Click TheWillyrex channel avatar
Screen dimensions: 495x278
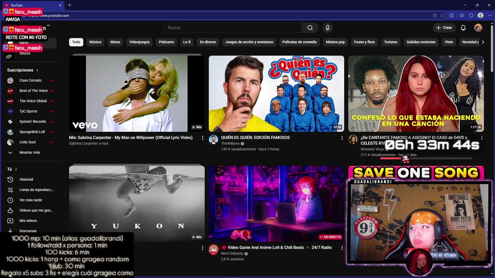pyautogui.click(x=213, y=139)
